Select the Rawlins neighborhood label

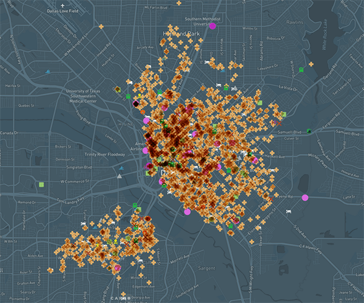click(295, 22)
